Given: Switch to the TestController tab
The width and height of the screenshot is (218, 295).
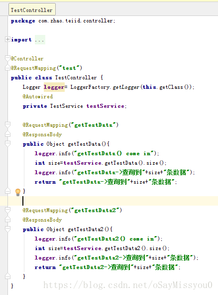Looking at the screenshot, I should tap(32, 9).
